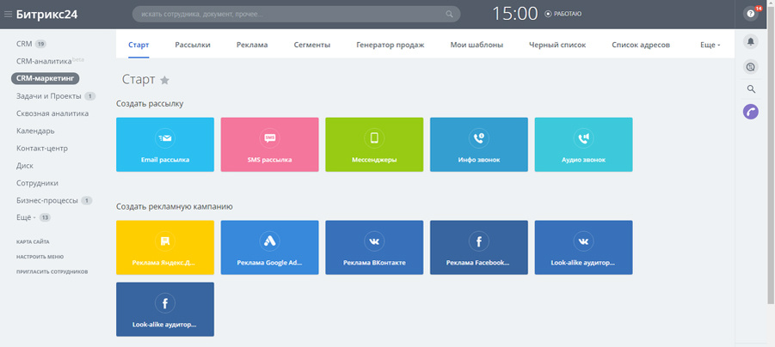Screen dimensions: 775x347
Task: Click Реклама Facebook f icon
Action: point(479,241)
